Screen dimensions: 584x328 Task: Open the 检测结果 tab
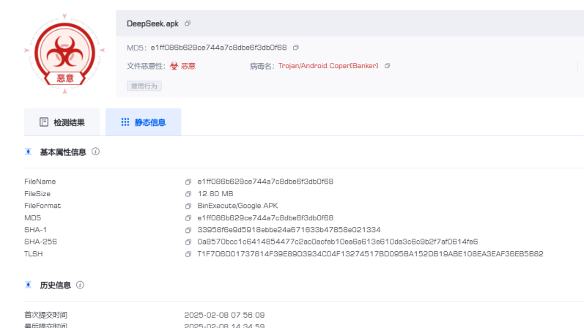point(62,122)
